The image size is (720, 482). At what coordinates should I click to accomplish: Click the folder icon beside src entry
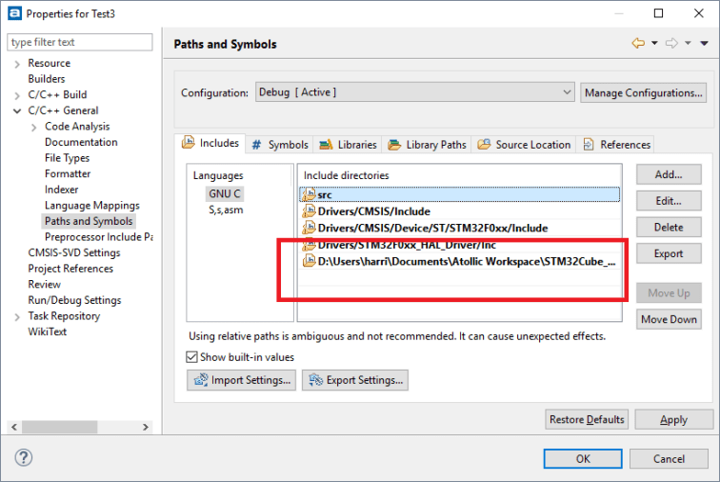tap(309, 194)
